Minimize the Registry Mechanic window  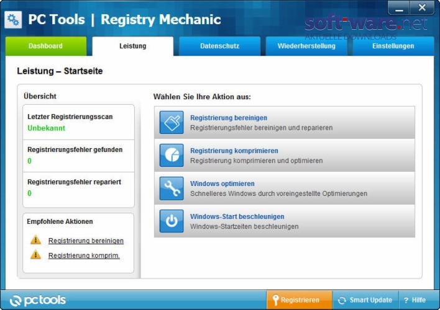pos(399,8)
